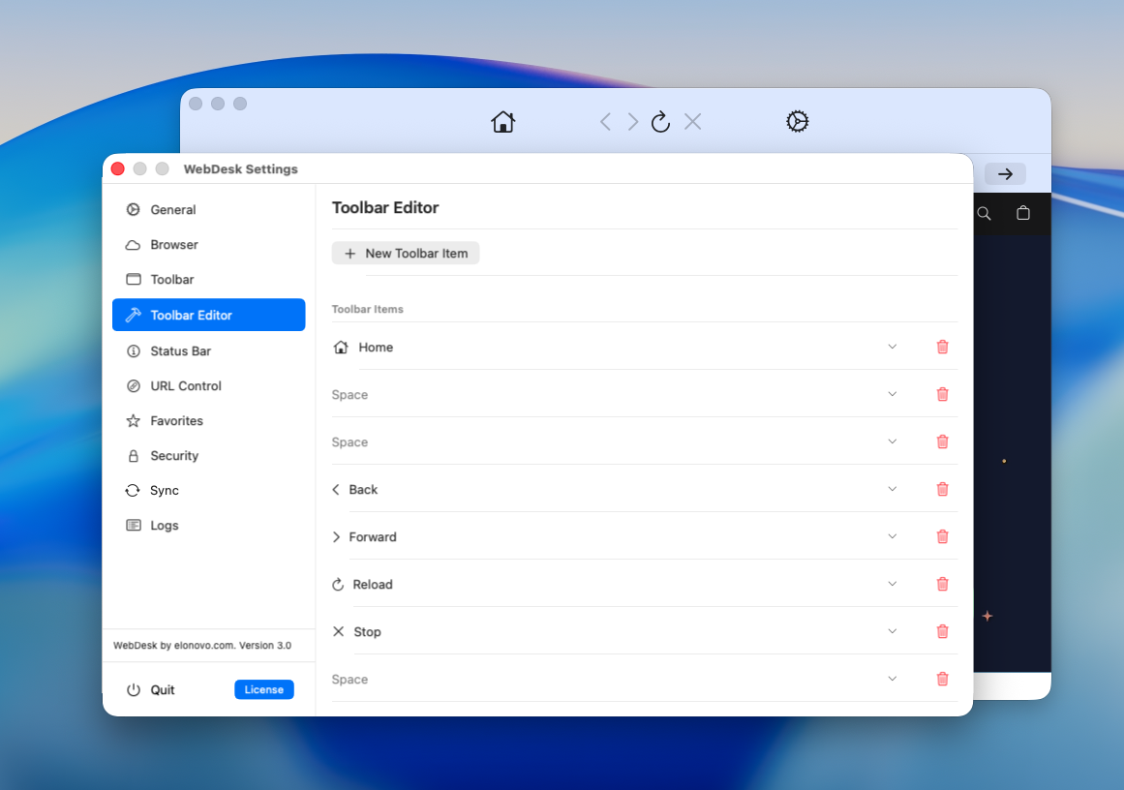Open the Logs section
This screenshot has height=790, width=1124.
coord(165,525)
